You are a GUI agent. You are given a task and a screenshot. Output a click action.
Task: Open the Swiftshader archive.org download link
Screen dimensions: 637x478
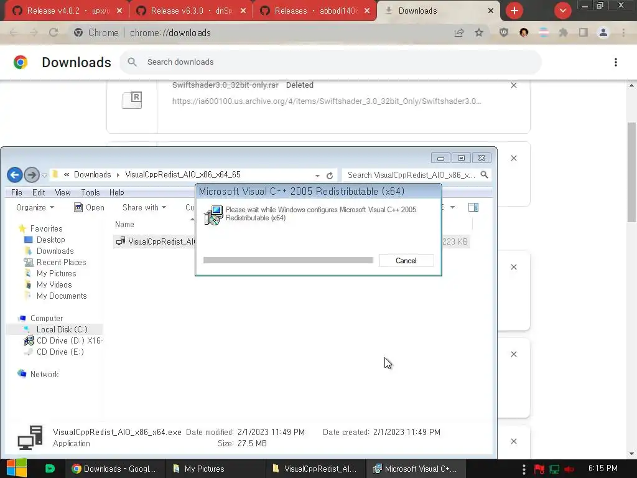click(x=327, y=101)
